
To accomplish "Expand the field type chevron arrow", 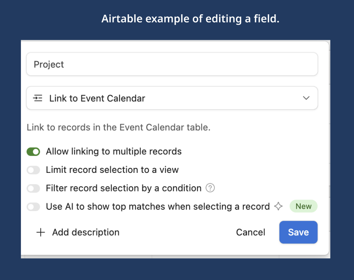I will (306, 98).
